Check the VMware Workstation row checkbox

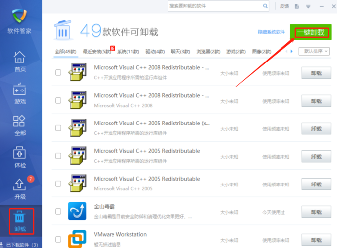point(58,239)
